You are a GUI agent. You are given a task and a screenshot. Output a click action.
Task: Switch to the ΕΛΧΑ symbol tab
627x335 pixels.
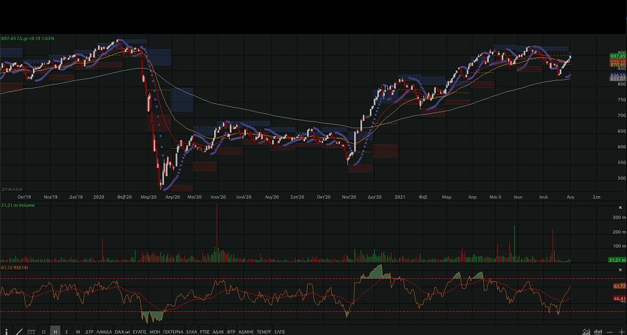click(x=192, y=333)
